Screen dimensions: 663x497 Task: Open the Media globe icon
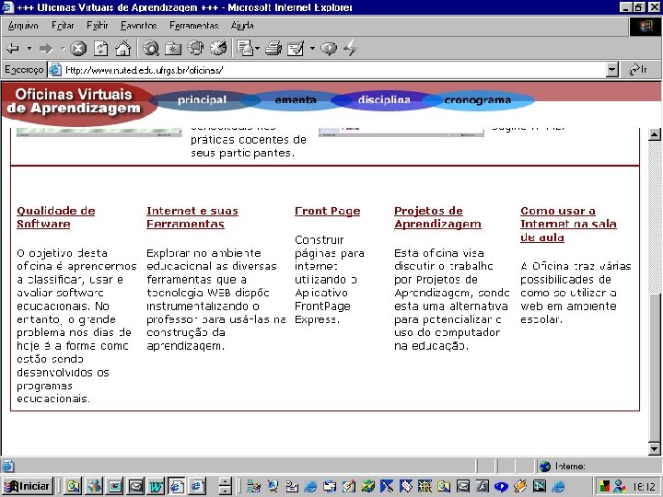point(195,48)
